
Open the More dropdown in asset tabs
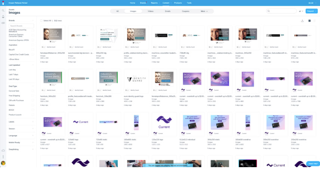point(204,11)
